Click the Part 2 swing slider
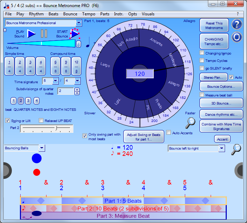Screen dimensions: 247x223 pos(47,128)
